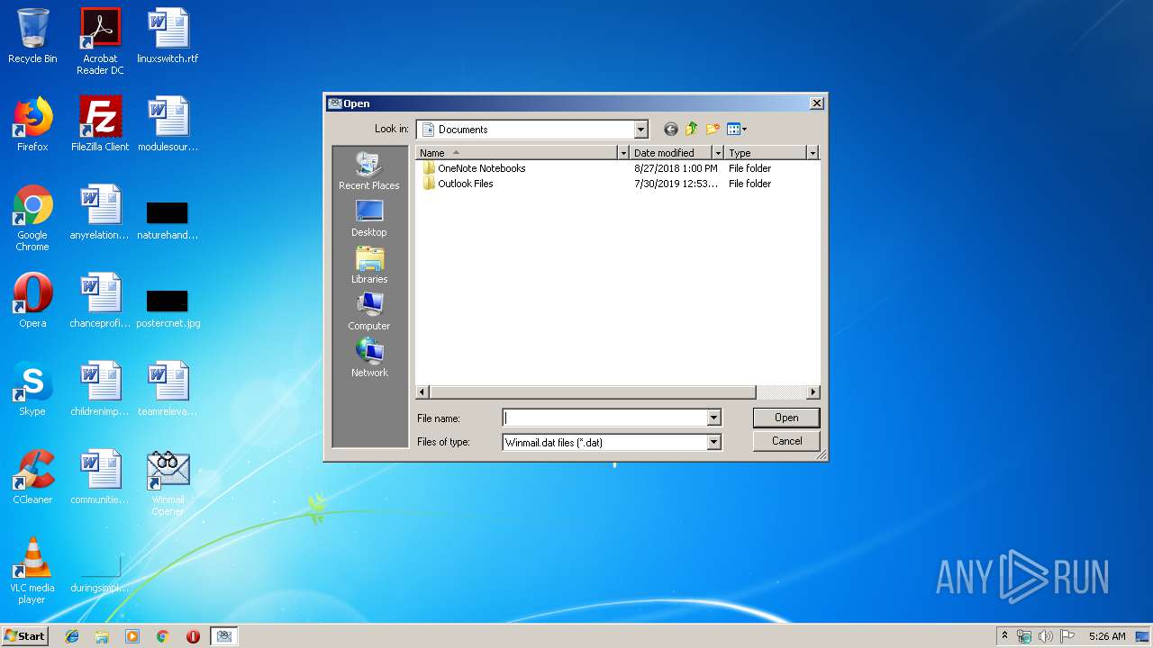Select Desktop in the places bar

point(369,218)
